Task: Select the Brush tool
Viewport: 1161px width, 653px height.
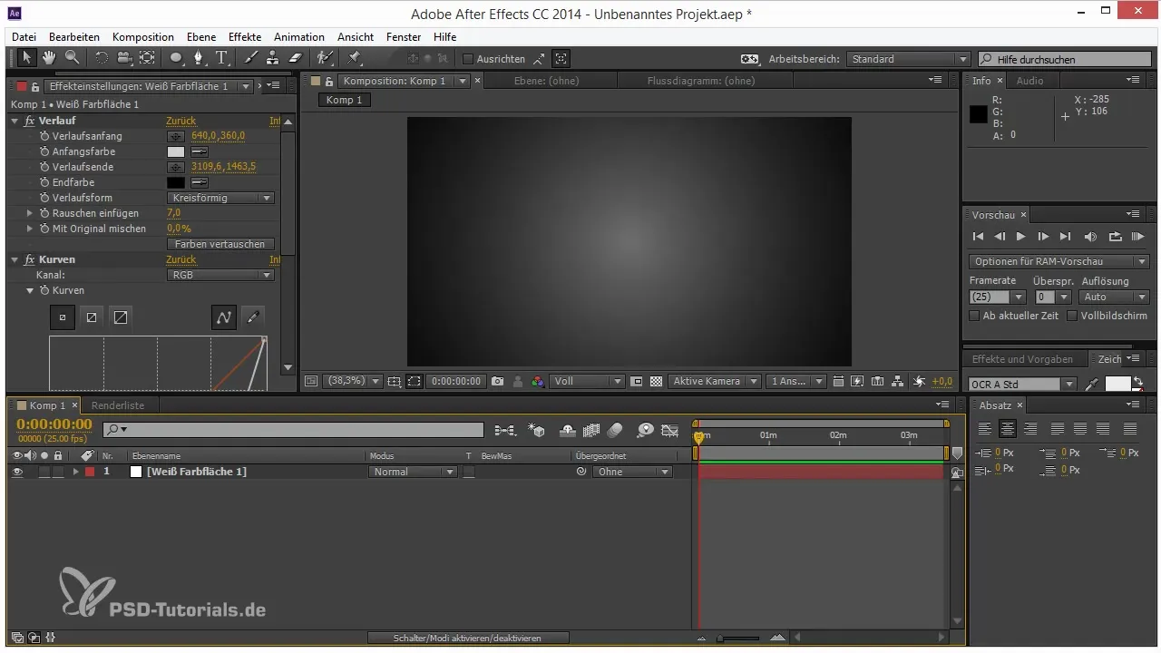Action: coord(250,58)
